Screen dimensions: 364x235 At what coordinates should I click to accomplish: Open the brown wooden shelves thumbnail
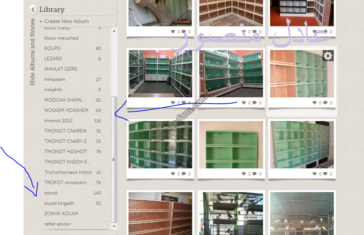(160, 214)
